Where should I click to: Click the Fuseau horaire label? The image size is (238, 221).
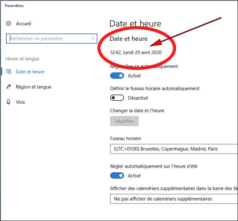126,138
